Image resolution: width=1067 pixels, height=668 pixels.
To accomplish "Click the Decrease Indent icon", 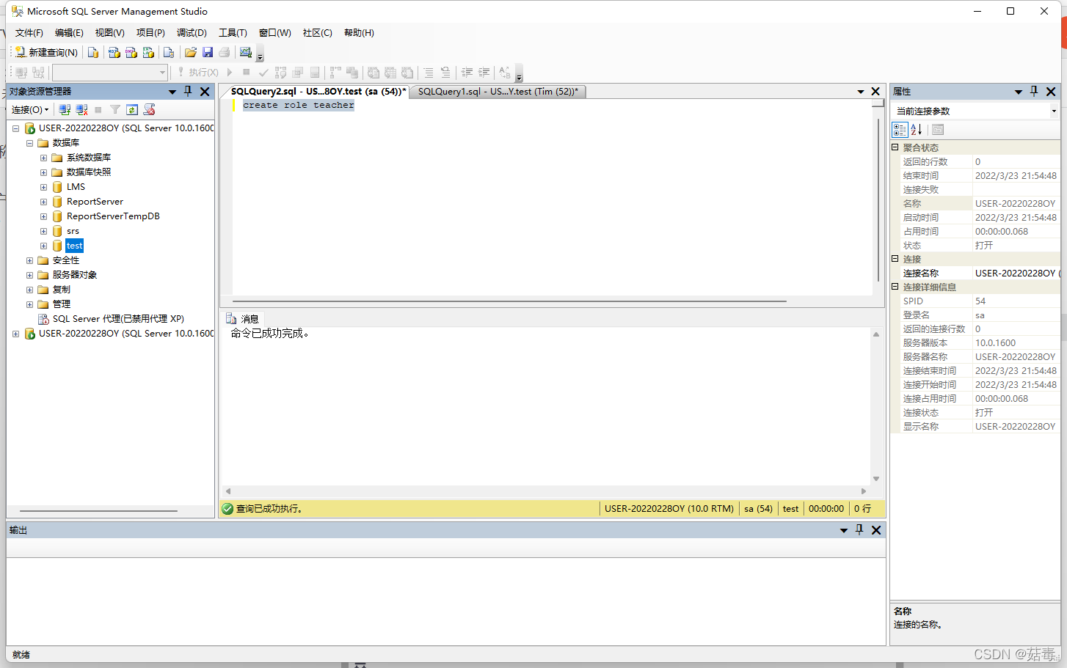I will pos(467,73).
